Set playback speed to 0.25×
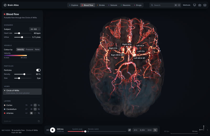The image size is (210, 136). [x=142, y=130]
